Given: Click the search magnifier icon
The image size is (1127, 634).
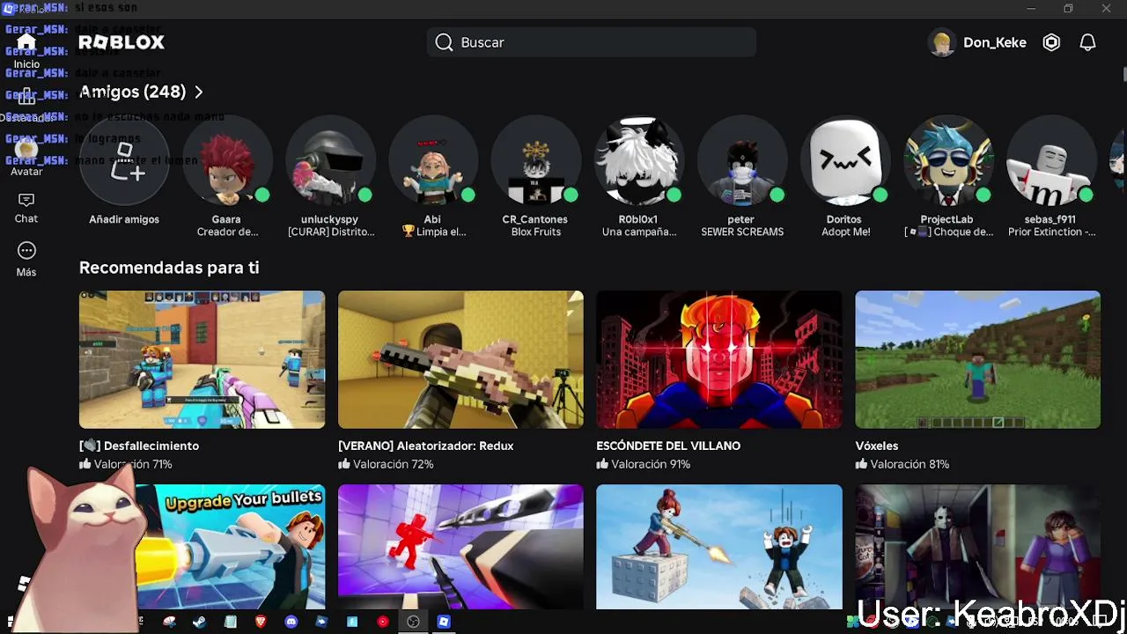Looking at the screenshot, I should [x=444, y=42].
